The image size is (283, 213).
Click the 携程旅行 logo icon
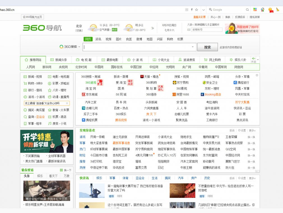(x=235, y=83)
